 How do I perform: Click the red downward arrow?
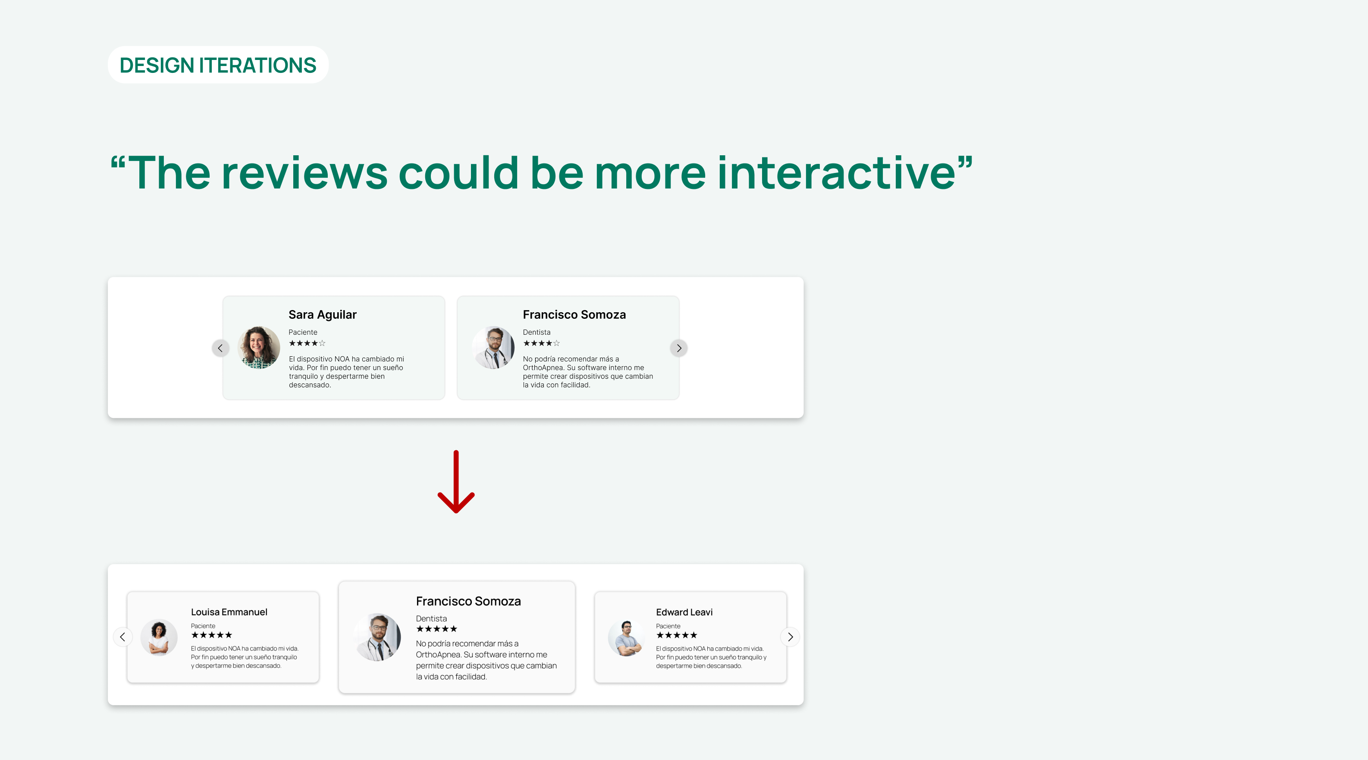[456, 482]
